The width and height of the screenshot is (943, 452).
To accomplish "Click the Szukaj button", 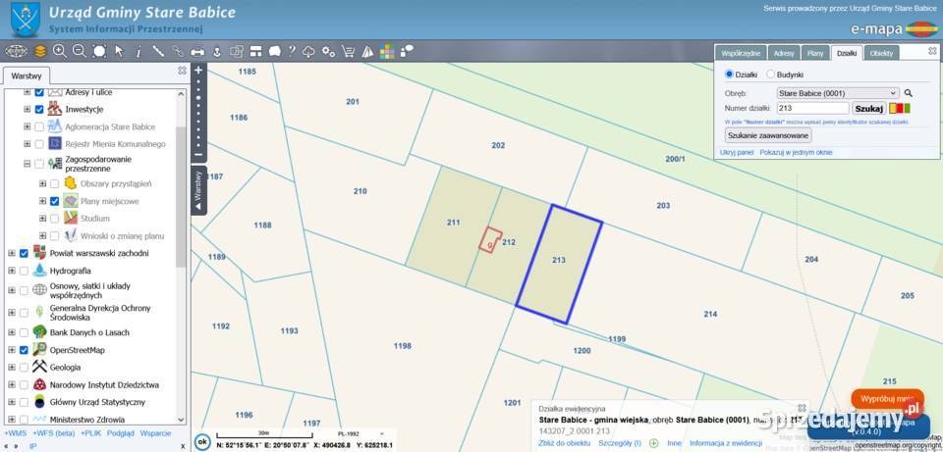I will pos(869,109).
